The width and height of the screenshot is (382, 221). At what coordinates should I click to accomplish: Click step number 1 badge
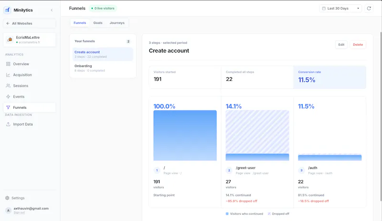coord(157,170)
